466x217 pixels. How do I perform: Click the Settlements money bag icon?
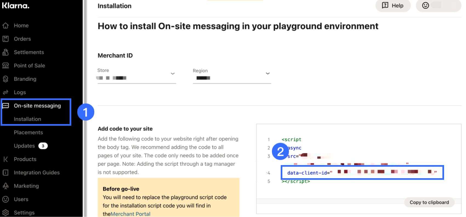5,52
